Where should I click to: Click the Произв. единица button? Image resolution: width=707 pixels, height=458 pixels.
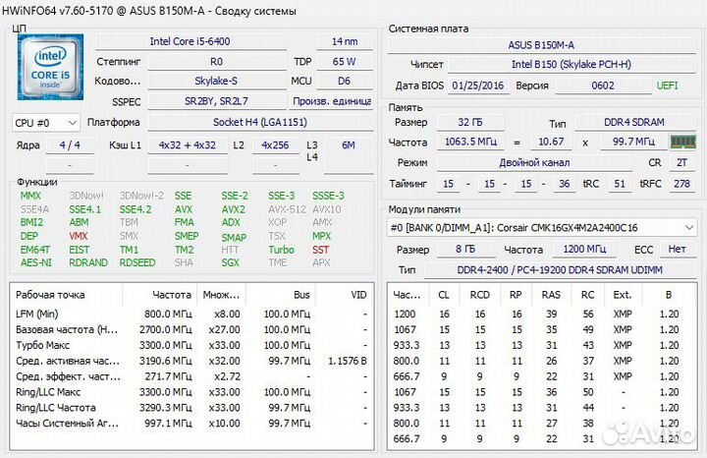tap(331, 101)
